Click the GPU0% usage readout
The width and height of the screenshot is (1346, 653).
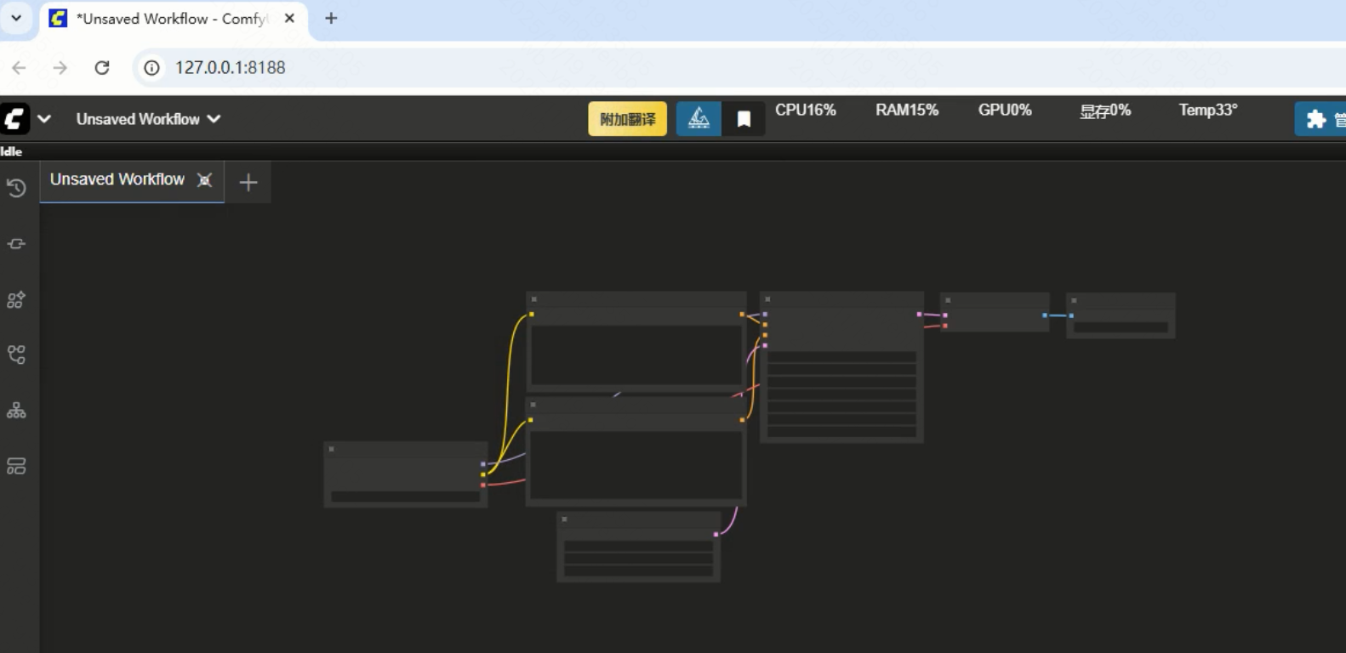[1005, 110]
